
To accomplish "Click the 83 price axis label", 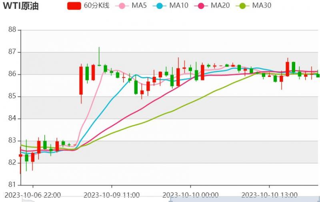I will point(12,140).
